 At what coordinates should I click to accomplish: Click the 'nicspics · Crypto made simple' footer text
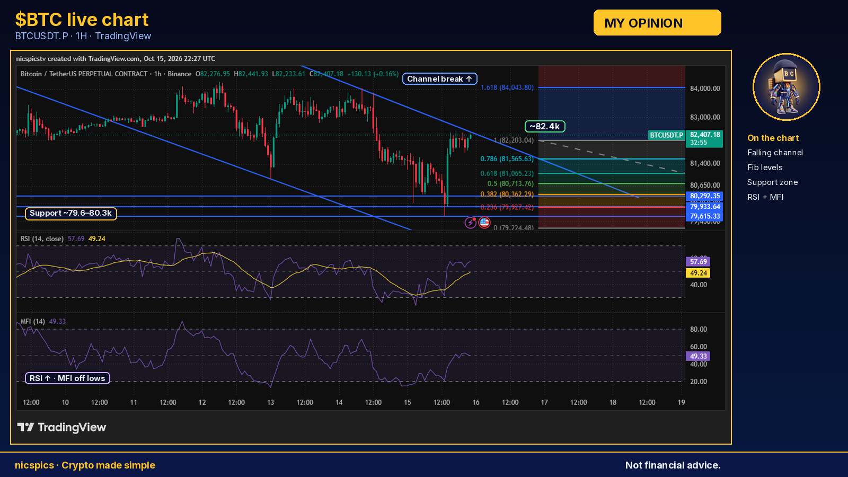(x=85, y=465)
